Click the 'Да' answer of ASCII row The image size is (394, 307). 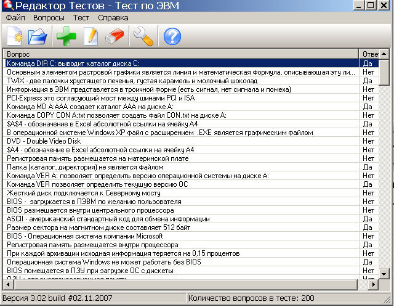pos(368,219)
